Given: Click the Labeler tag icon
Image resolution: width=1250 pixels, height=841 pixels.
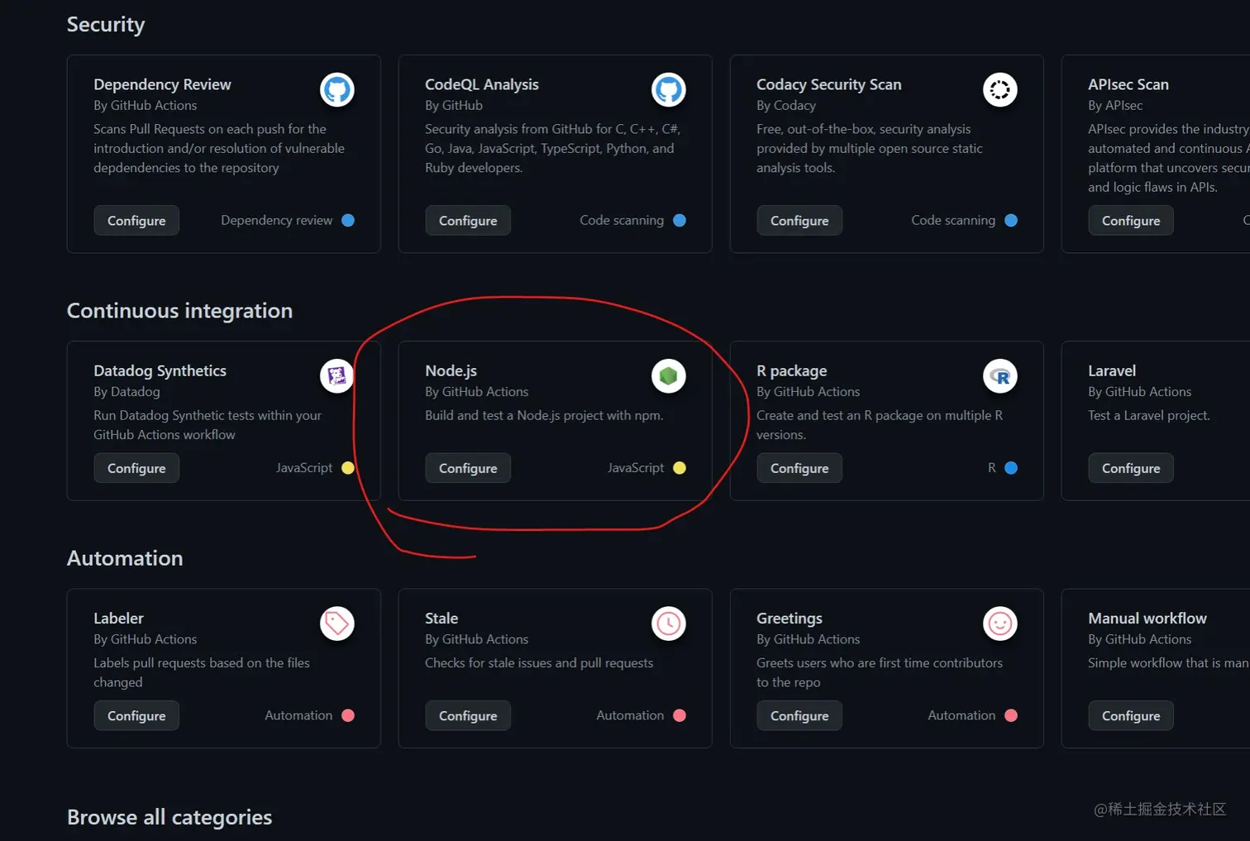Looking at the screenshot, I should click(337, 624).
